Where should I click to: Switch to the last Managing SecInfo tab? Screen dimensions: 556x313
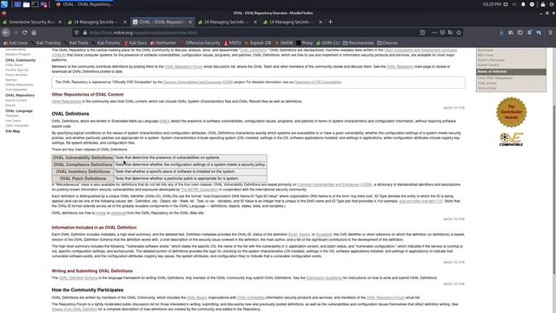(x=293, y=22)
